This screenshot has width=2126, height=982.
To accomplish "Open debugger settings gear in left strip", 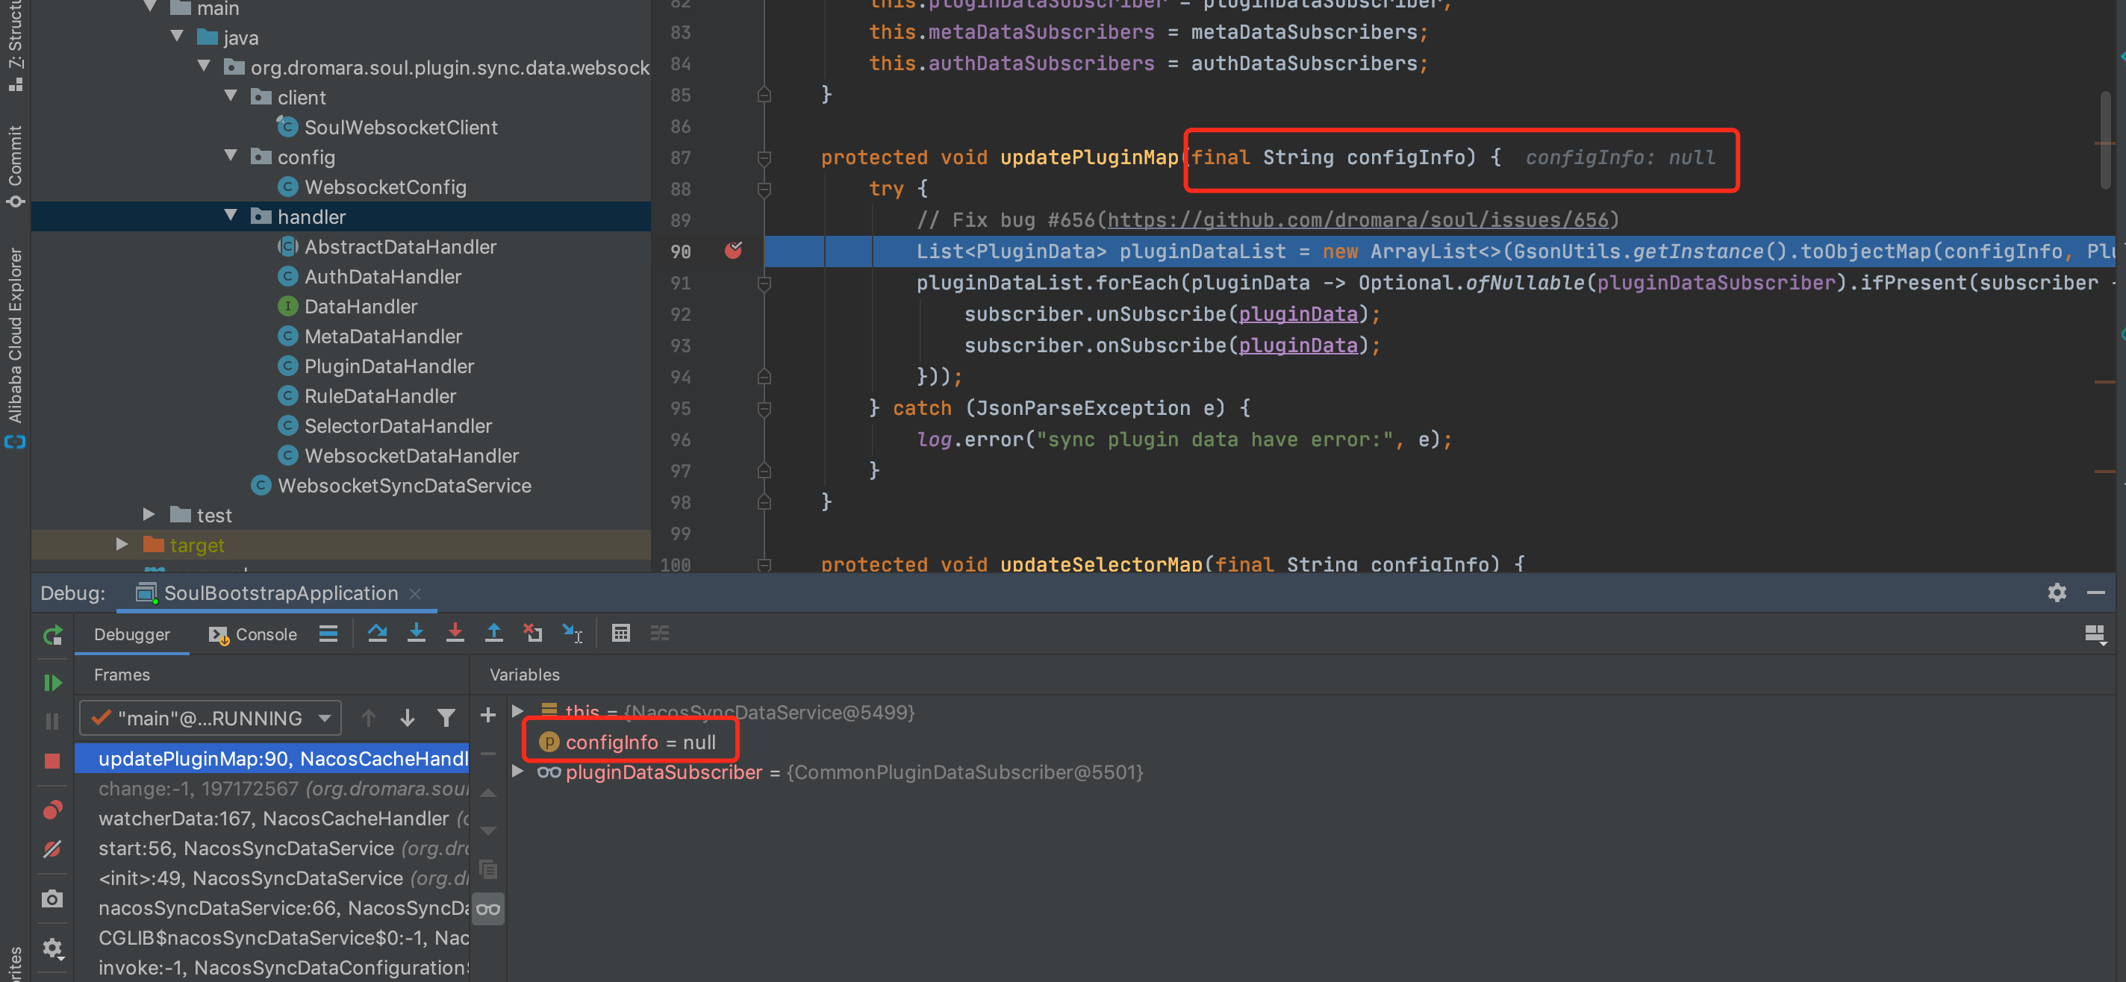I will (x=53, y=948).
